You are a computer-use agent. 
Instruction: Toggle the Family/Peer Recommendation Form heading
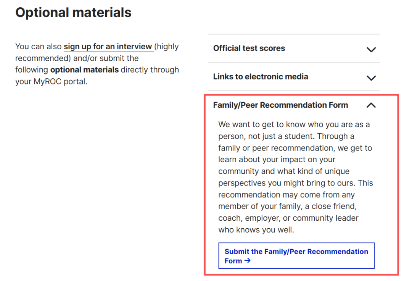pyautogui.click(x=280, y=105)
